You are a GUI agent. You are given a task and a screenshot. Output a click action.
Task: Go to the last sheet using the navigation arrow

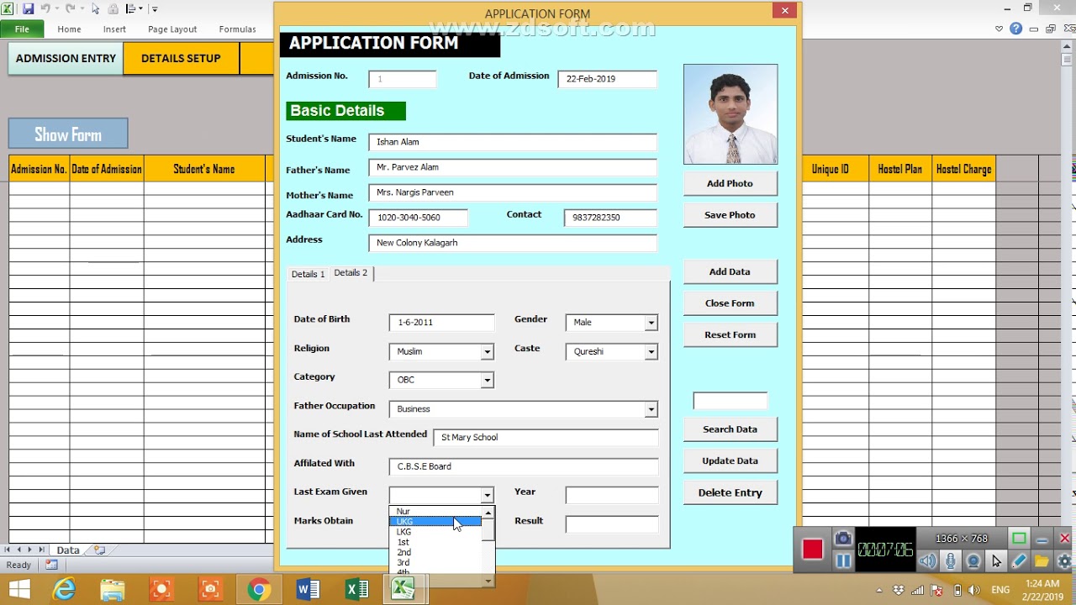40,550
